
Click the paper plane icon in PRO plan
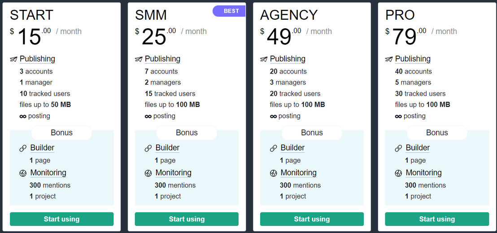pos(389,59)
